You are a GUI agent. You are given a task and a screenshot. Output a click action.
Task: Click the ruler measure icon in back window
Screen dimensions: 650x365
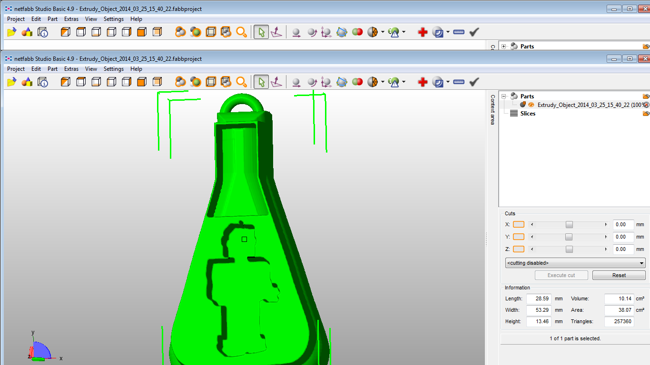[x=459, y=32]
